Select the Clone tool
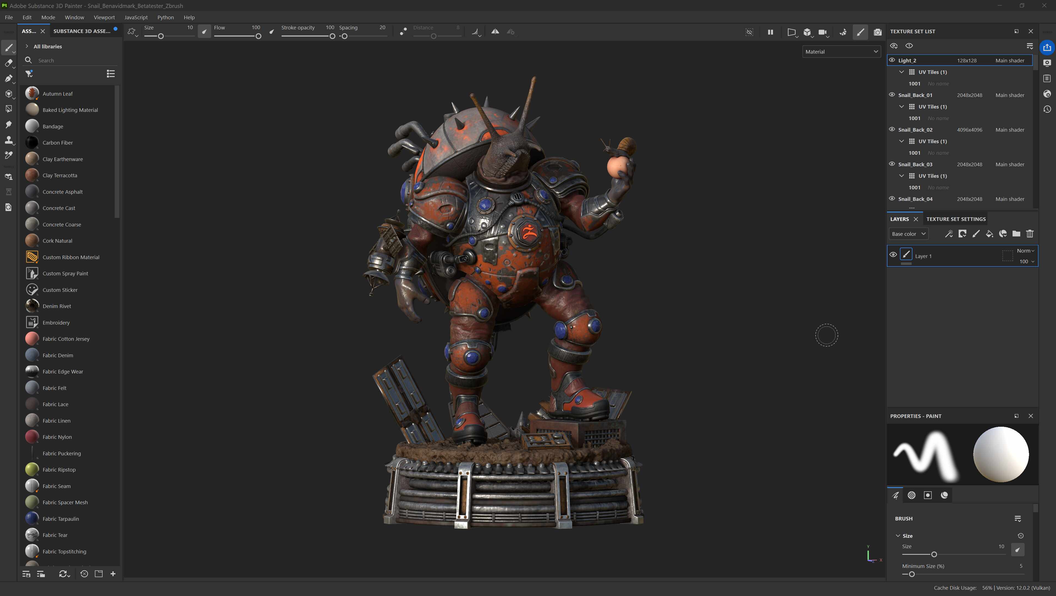This screenshot has height=596, width=1056. [x=8, y=140]
